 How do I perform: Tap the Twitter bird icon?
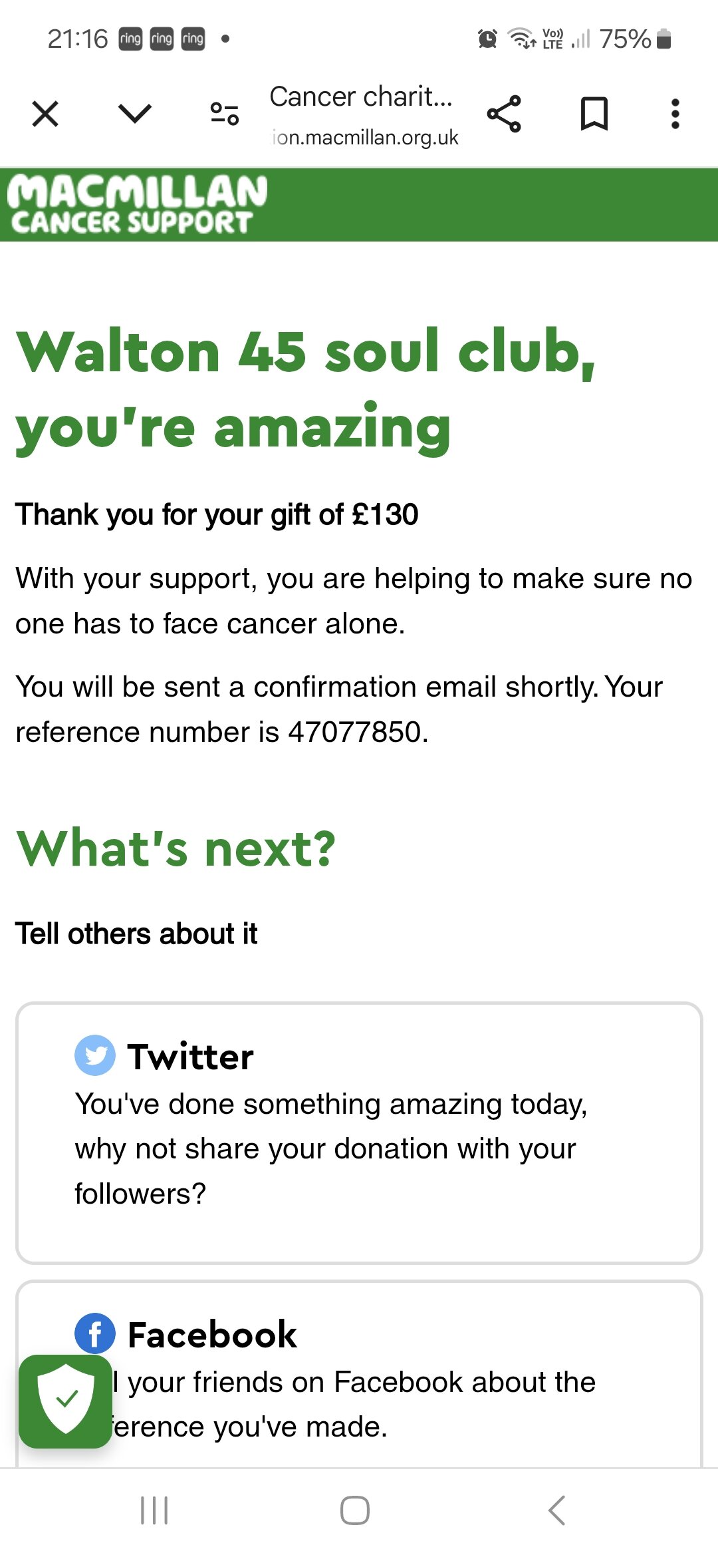95,1055
